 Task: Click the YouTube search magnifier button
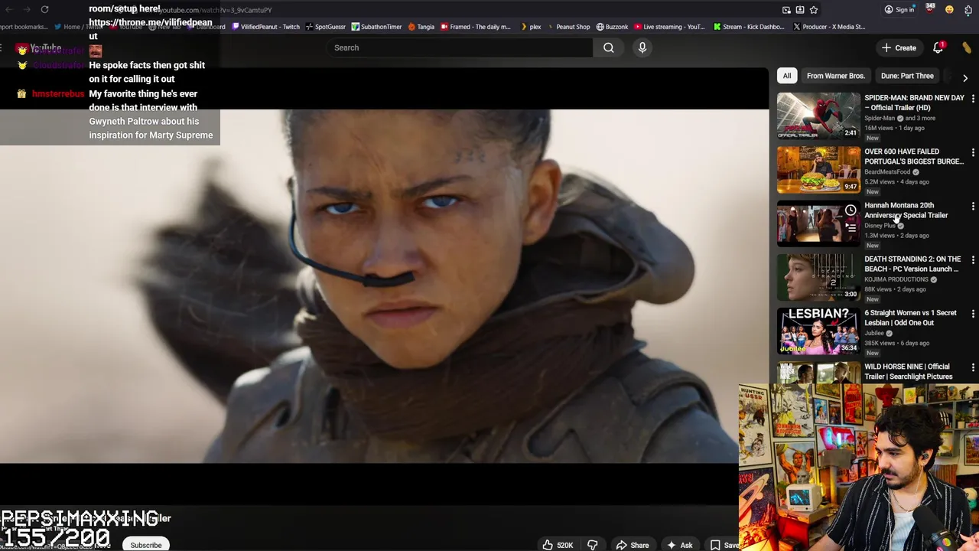click(x=608, y=47)
